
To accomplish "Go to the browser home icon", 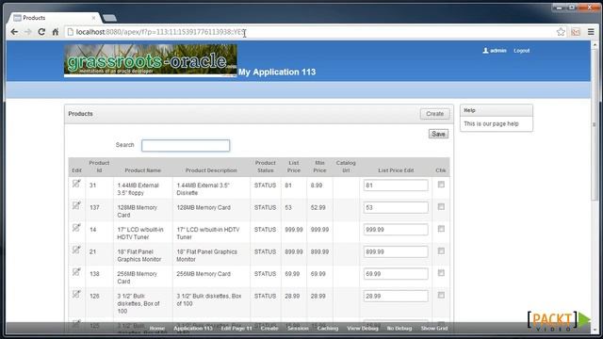I will tap(56, 32).
